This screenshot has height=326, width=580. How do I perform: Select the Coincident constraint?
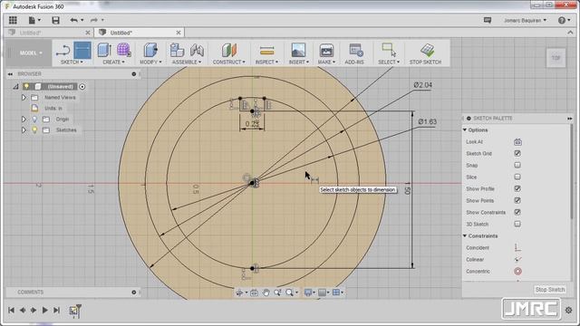tap(517, 247)
